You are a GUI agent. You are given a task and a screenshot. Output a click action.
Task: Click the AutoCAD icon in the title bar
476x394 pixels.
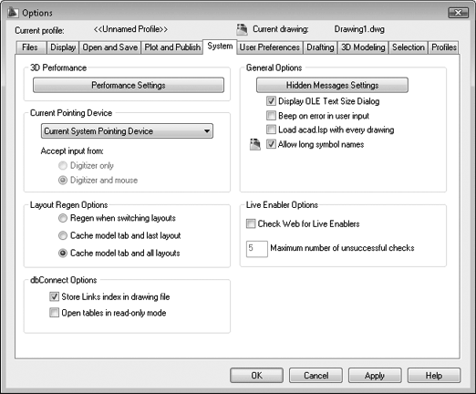coord(13,12)
